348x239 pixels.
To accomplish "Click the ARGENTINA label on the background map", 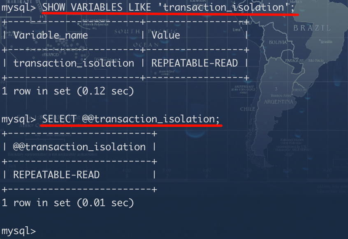I will point(278,101).
